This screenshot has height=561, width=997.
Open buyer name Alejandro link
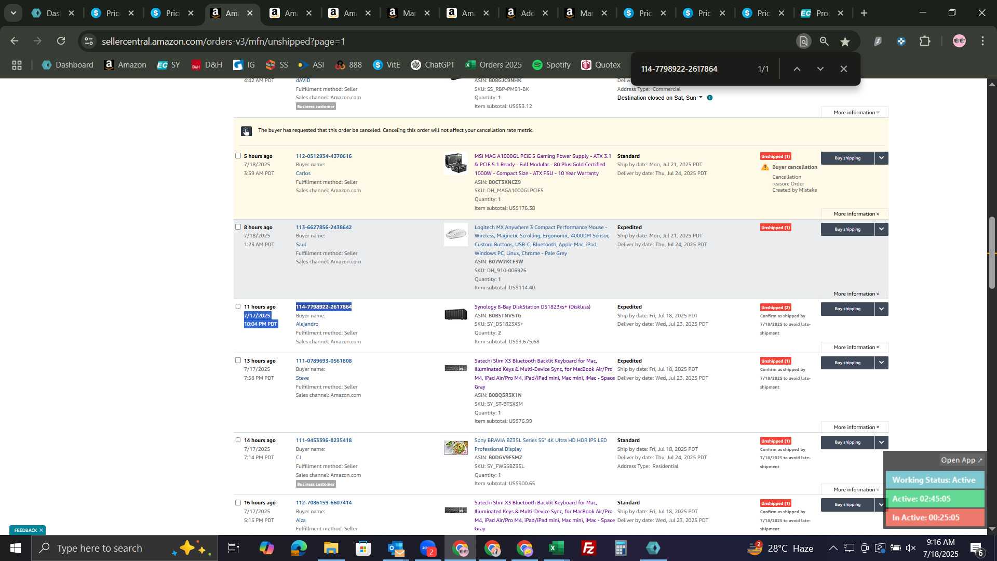tap(307, 324)
